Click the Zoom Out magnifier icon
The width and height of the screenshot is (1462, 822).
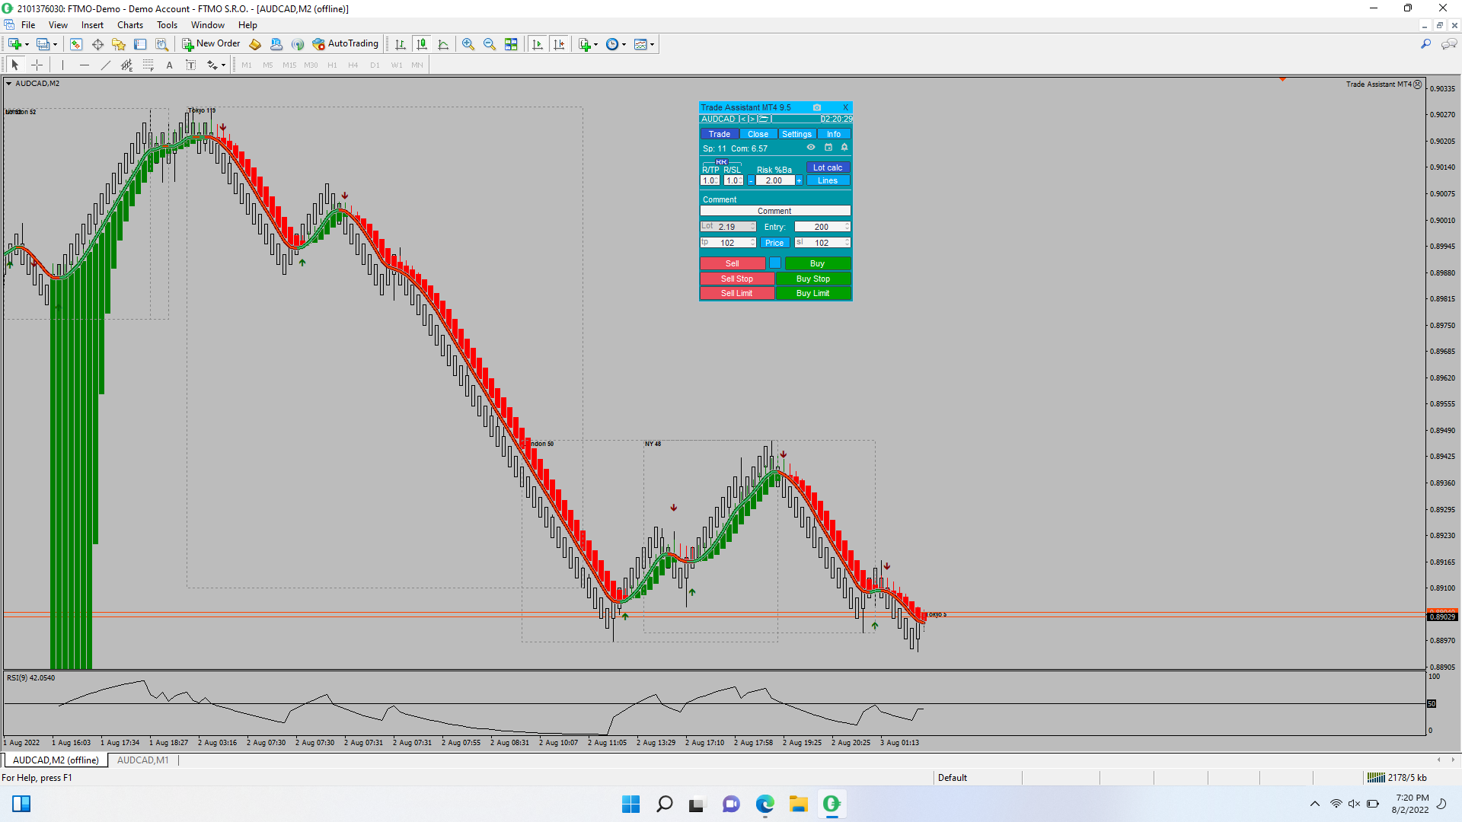click(490, 44)
